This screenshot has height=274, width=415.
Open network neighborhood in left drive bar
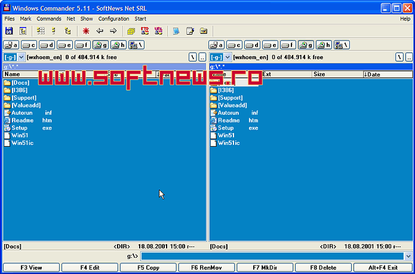137,45
